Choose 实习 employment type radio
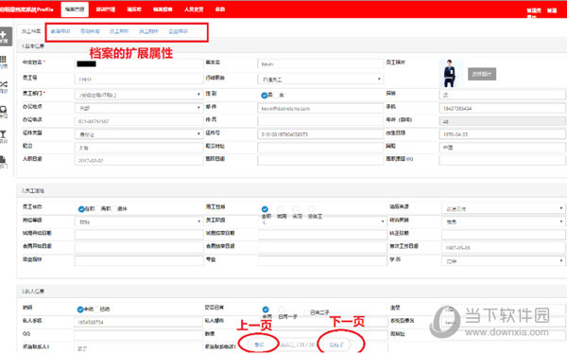Screen dimensions: 567x354 click(296, 209)
